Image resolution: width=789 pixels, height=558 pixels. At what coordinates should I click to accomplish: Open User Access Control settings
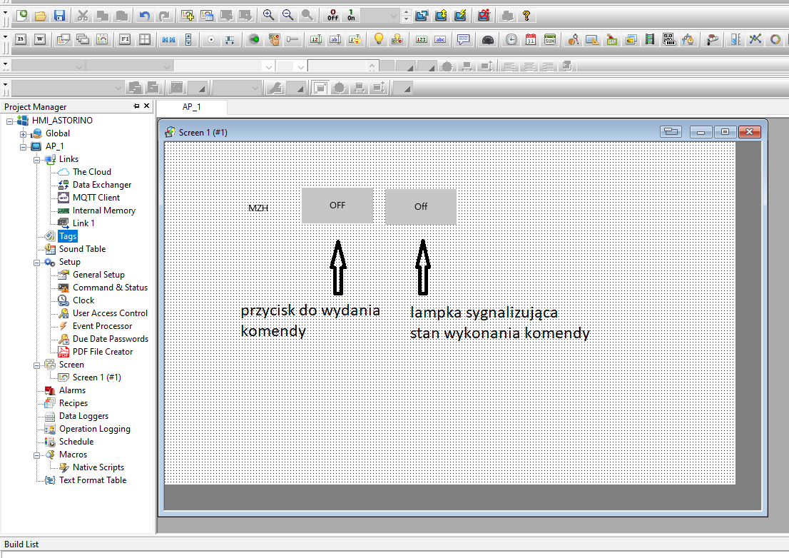click(110, 313)
